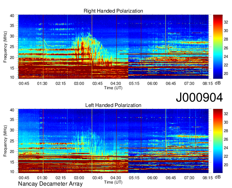Click the 20 value on upper color bar scale
This screenshot has height=188, width=232.
click(226, 74)
